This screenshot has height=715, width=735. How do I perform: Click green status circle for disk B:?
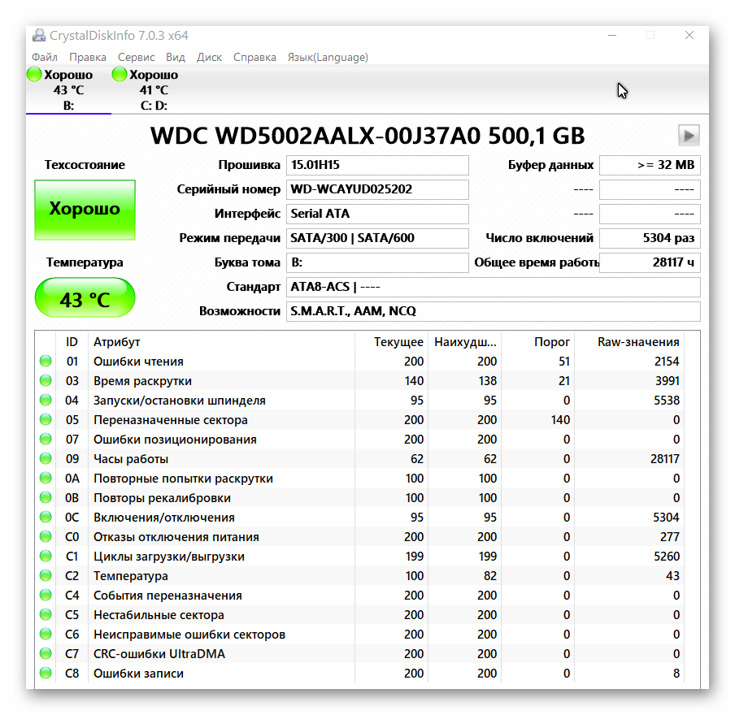(34, 75)
